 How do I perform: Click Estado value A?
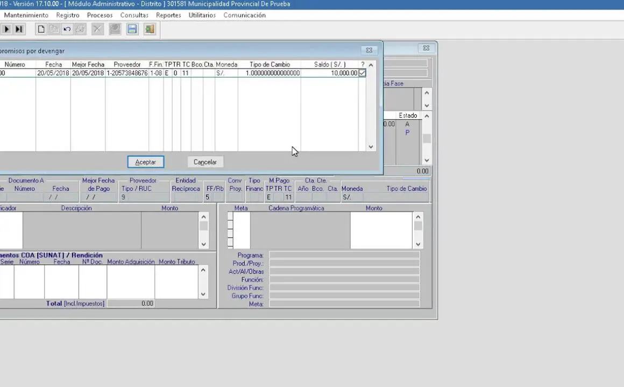pyautogui.click(x=407, y=124)
